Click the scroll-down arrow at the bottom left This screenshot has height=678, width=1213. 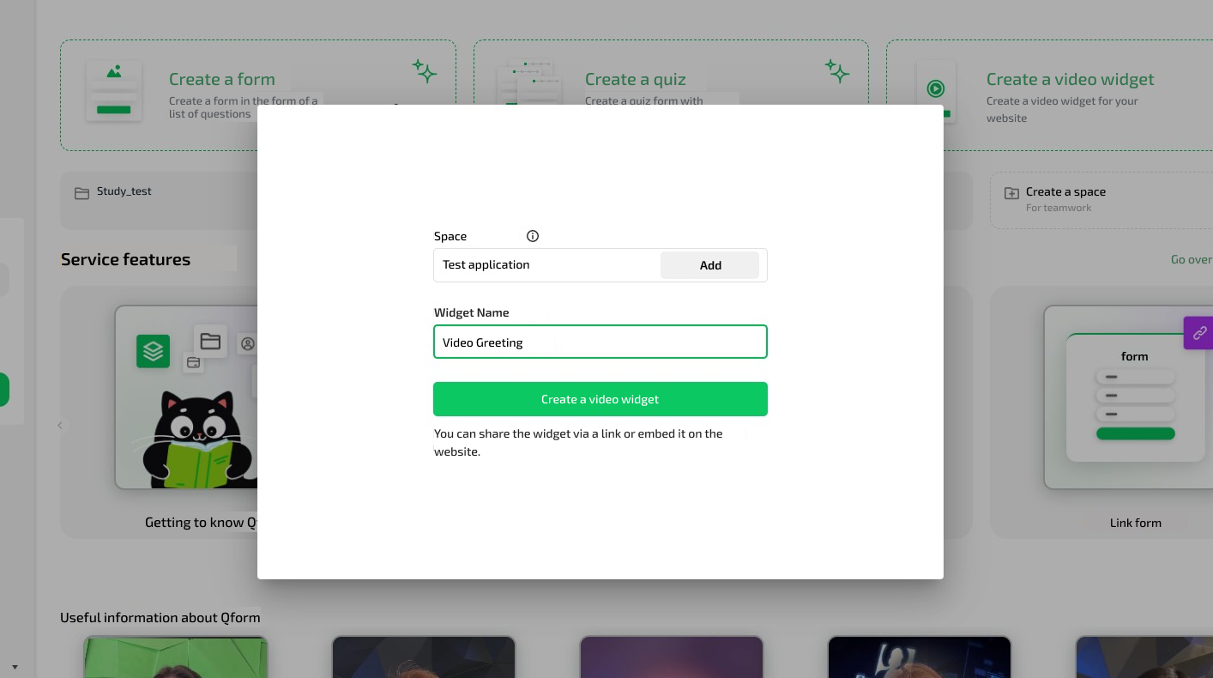click(x=15, y=667)
